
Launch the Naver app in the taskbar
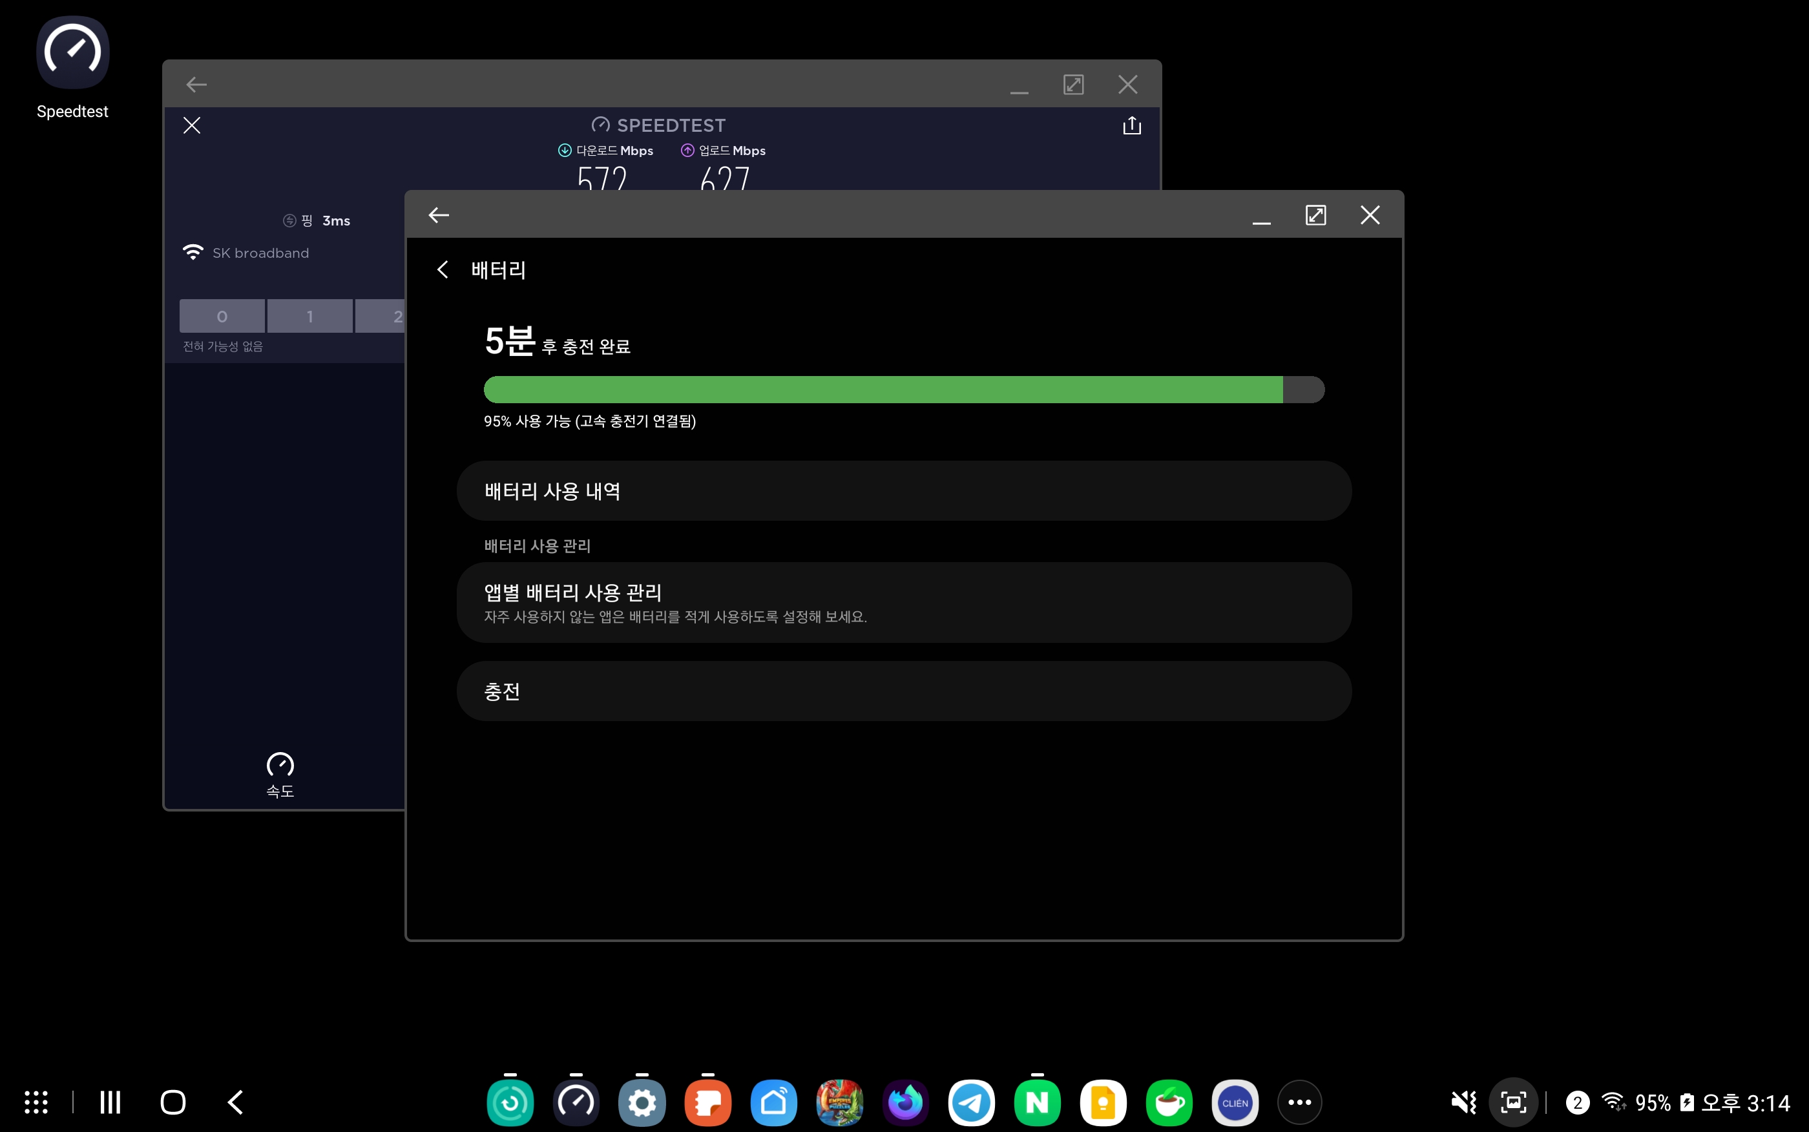(1036, 1102)
